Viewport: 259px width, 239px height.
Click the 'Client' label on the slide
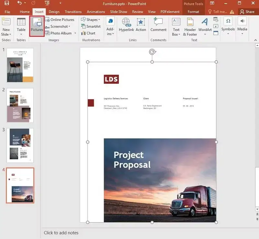pos(146,98)
